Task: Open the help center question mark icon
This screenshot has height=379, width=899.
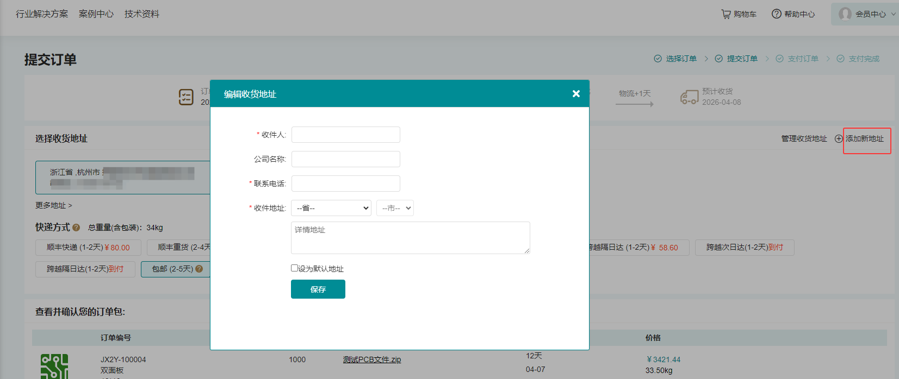Action: pos(776,14)
